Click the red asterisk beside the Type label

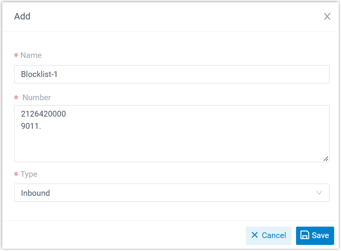[x=16, y=174]
